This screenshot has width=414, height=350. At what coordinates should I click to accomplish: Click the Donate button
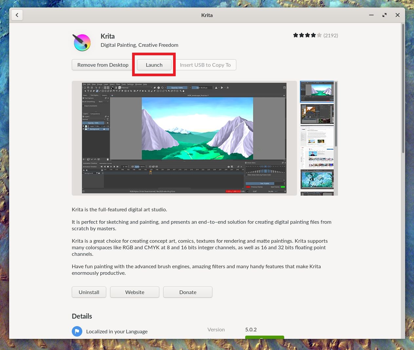[188, 292]
